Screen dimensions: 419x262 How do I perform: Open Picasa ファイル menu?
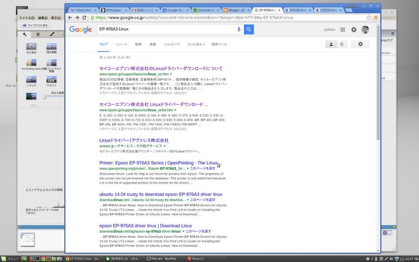27,18
